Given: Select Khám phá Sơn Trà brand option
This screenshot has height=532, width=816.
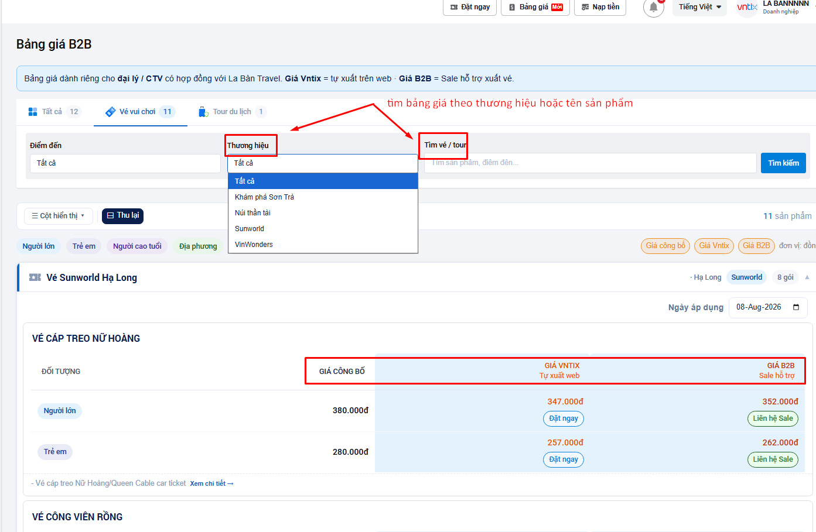Looking at the screenshot, I should [323, 197].
